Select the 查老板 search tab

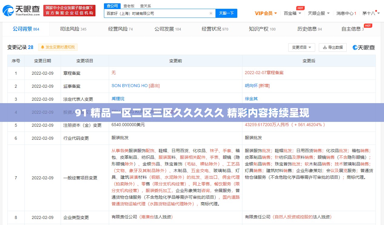point(129,6)
